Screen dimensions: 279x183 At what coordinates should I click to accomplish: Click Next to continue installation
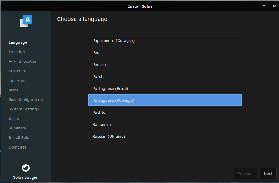[x=268, y=173]
